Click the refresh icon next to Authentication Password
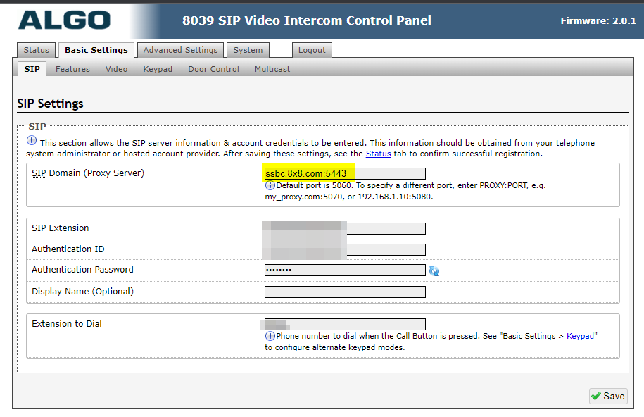 [434, 270]
